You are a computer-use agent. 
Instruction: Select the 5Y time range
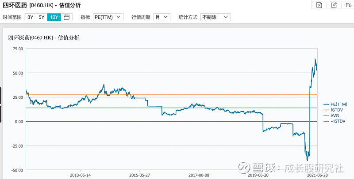pyautogui.click(x=42, y=17)
